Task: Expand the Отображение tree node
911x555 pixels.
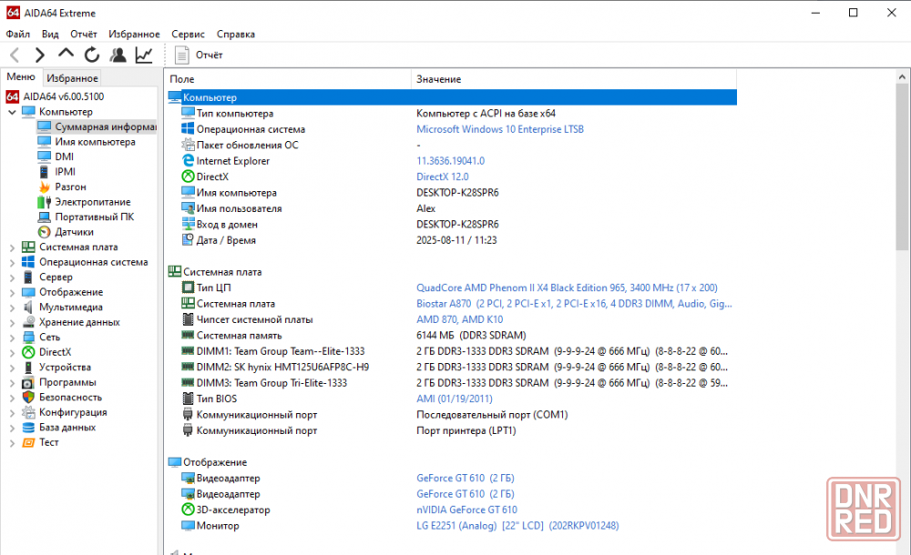Action: pyautogui.click(x=12, y=293)
